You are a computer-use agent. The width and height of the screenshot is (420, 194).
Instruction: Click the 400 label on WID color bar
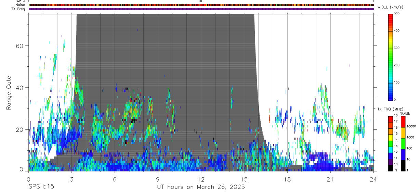397,31
